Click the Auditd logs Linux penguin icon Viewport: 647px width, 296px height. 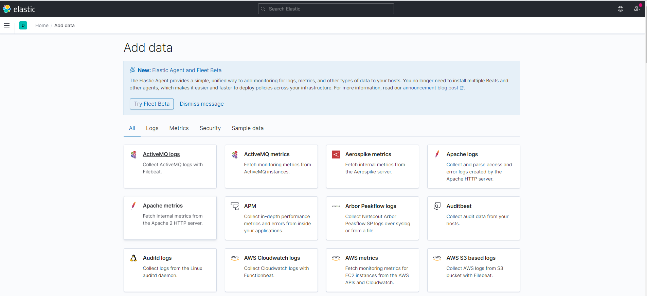pyautogui.click(x=133, y=258)
